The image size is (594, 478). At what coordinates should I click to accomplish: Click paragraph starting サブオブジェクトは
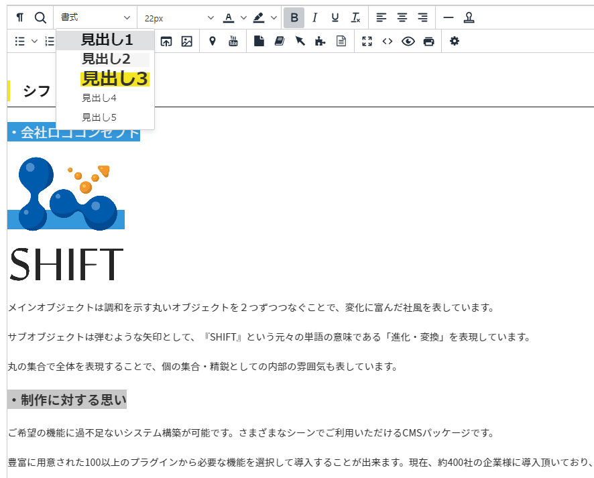[270, 337]
